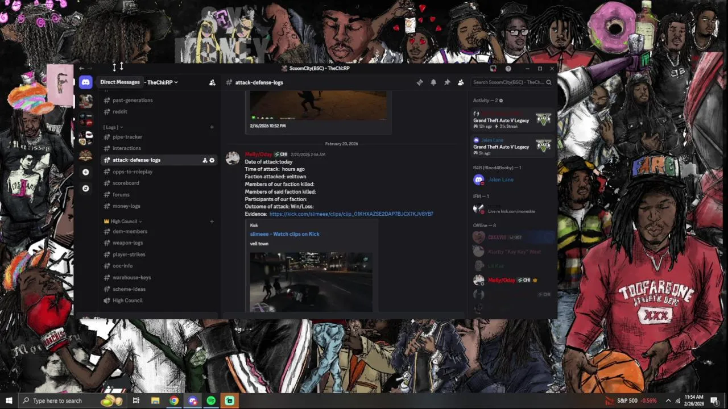The height and width of the screenshot is (409, 728).
Task: Go back with the Discord back arrow
Action: point(81,68)
